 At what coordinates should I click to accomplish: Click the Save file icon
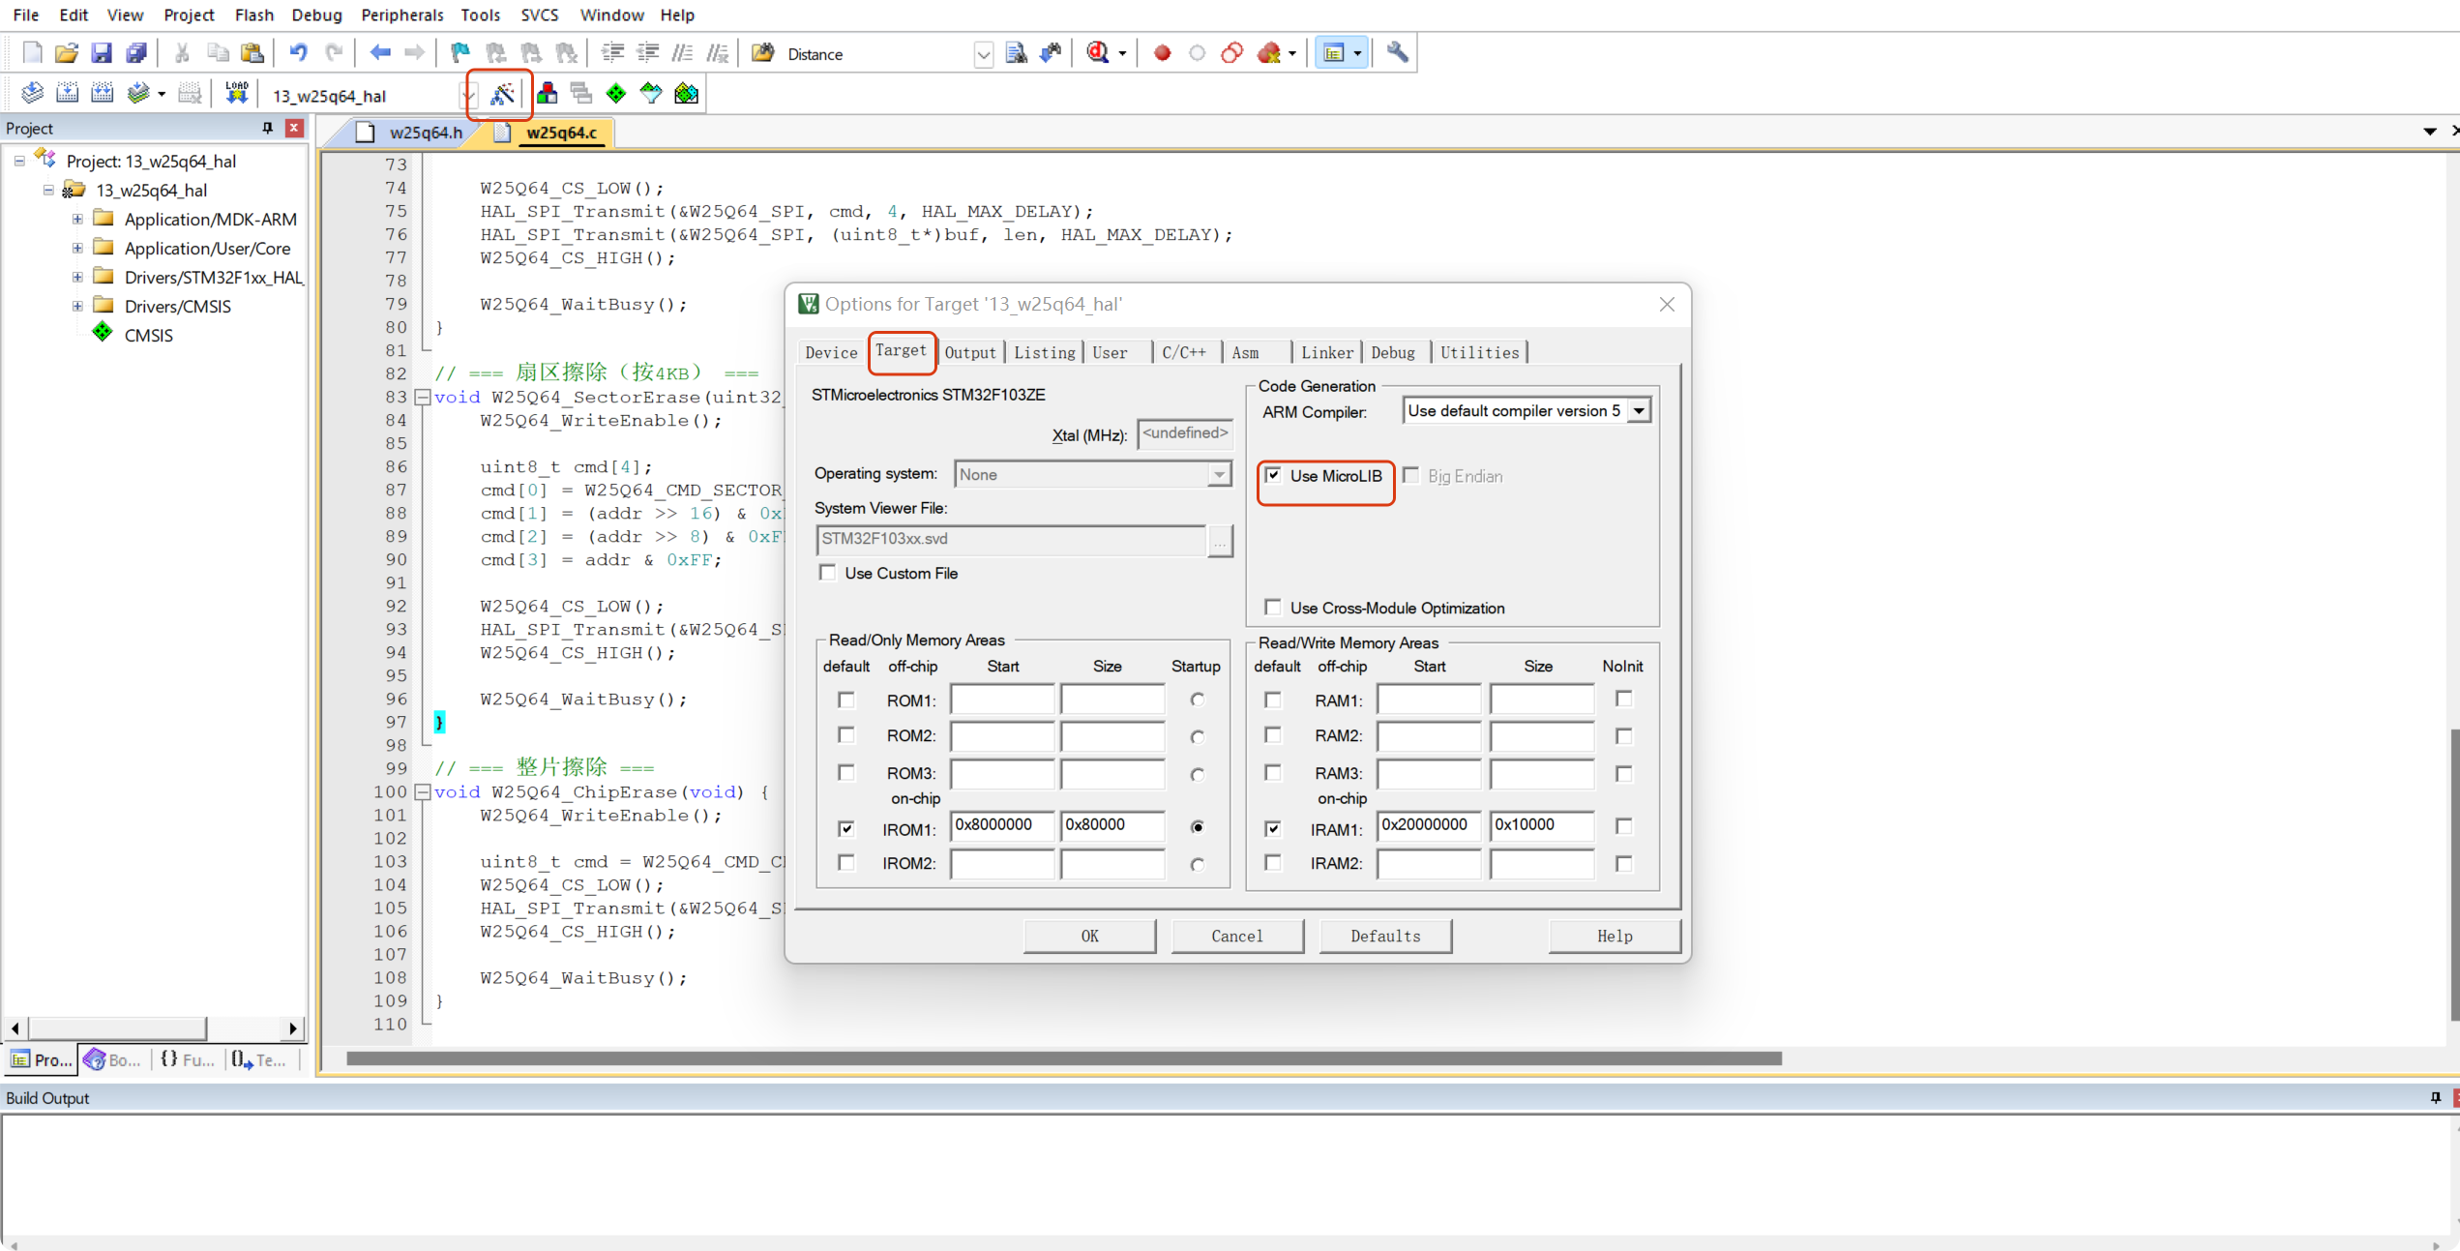tap(101, 53)
